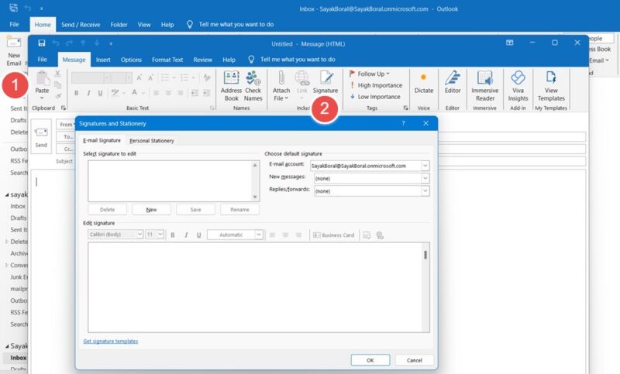Click the Cancel button in Signatures dialog

tap(415, 360)
